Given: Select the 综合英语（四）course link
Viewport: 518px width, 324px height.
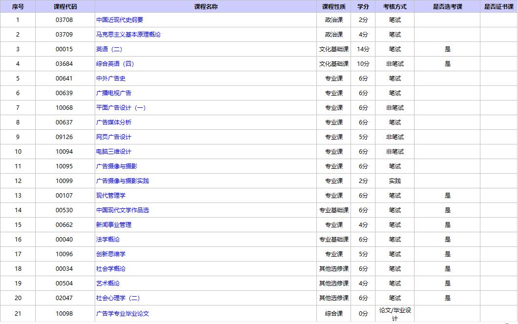Looking at the screenshot, I should pos(115,64).
